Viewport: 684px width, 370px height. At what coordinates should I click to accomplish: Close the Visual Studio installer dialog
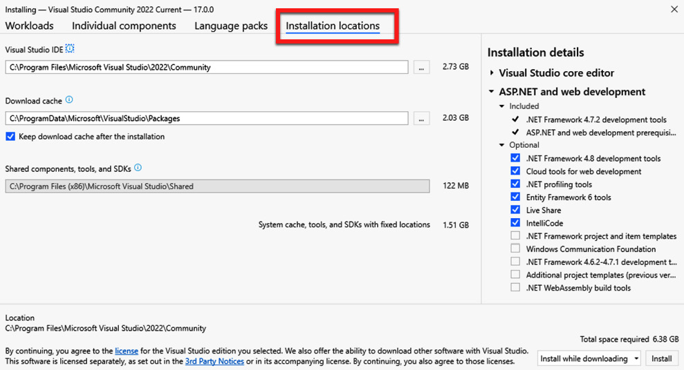674,9
